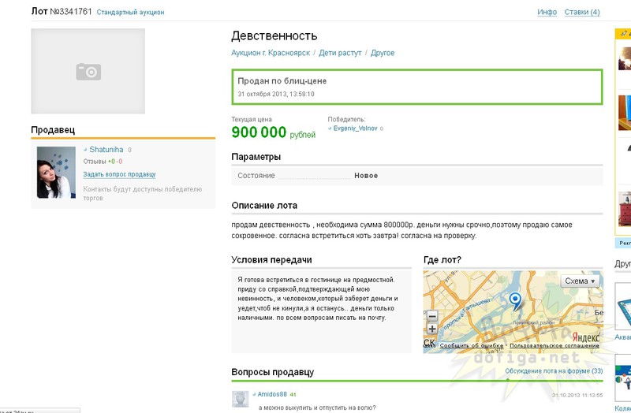Switch to the Инфо tab
Image resolution: width=631 pixels, height=413 pixels.
tap(547, 12)
